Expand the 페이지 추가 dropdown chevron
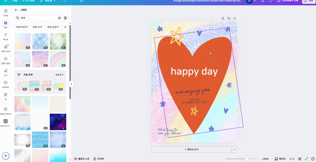The height and width of the screenshot is (162, 316). [x=234, y=149]
